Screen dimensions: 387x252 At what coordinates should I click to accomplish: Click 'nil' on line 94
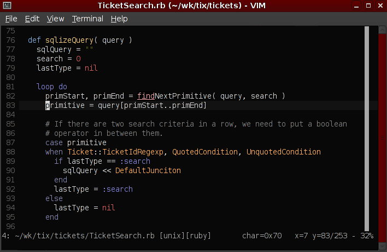[108, 208]
